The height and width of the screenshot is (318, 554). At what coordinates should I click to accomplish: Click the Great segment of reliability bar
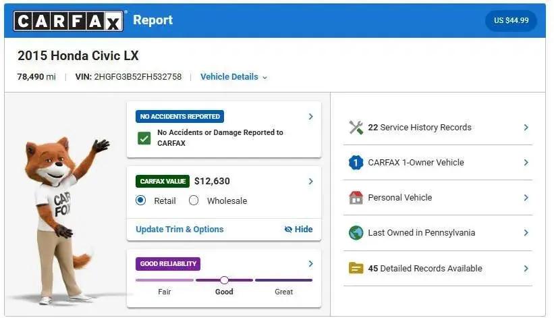283,280
